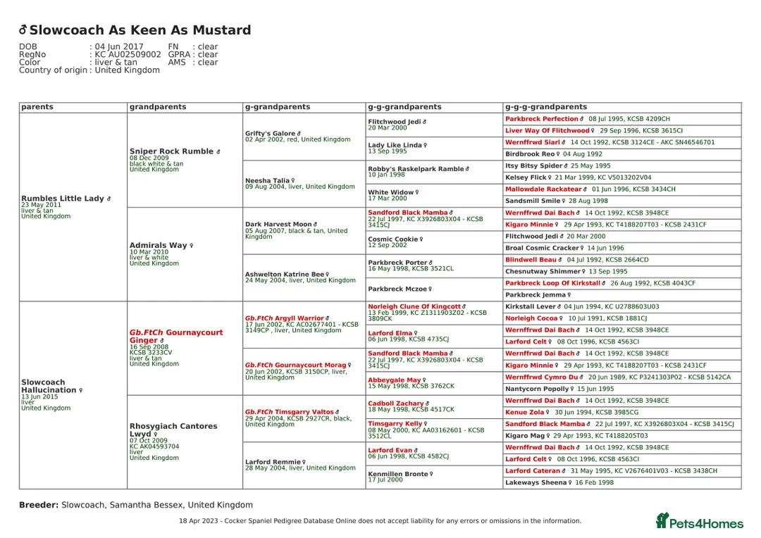Click the male symbol beside the Slowcoach As Keen As Mustard title
The height and width of the screenshot is (538, 761).
[x=23, y=30]
